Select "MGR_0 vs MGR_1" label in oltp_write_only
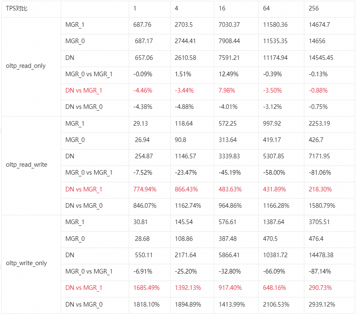This screenshot has height=315, width=358. 89,271
